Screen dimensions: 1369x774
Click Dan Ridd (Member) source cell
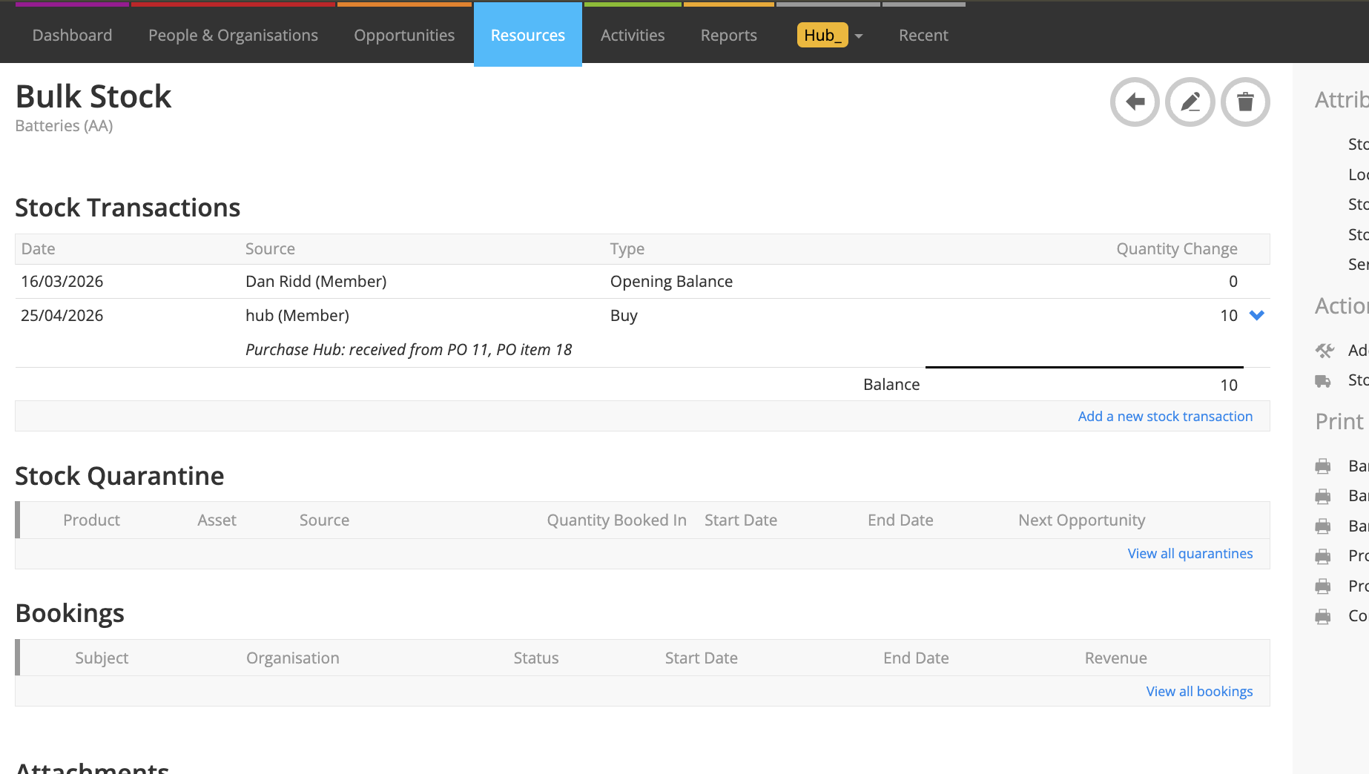[x=316, y=281]
